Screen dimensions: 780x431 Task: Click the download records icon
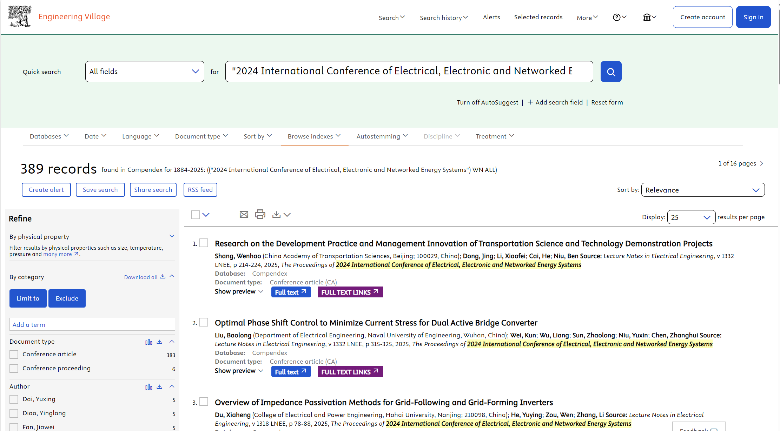coord(276,214)
